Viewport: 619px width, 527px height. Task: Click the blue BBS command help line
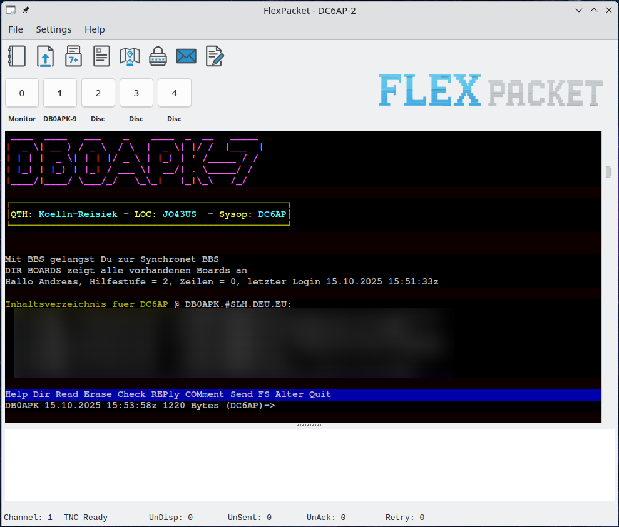[303, 394]
